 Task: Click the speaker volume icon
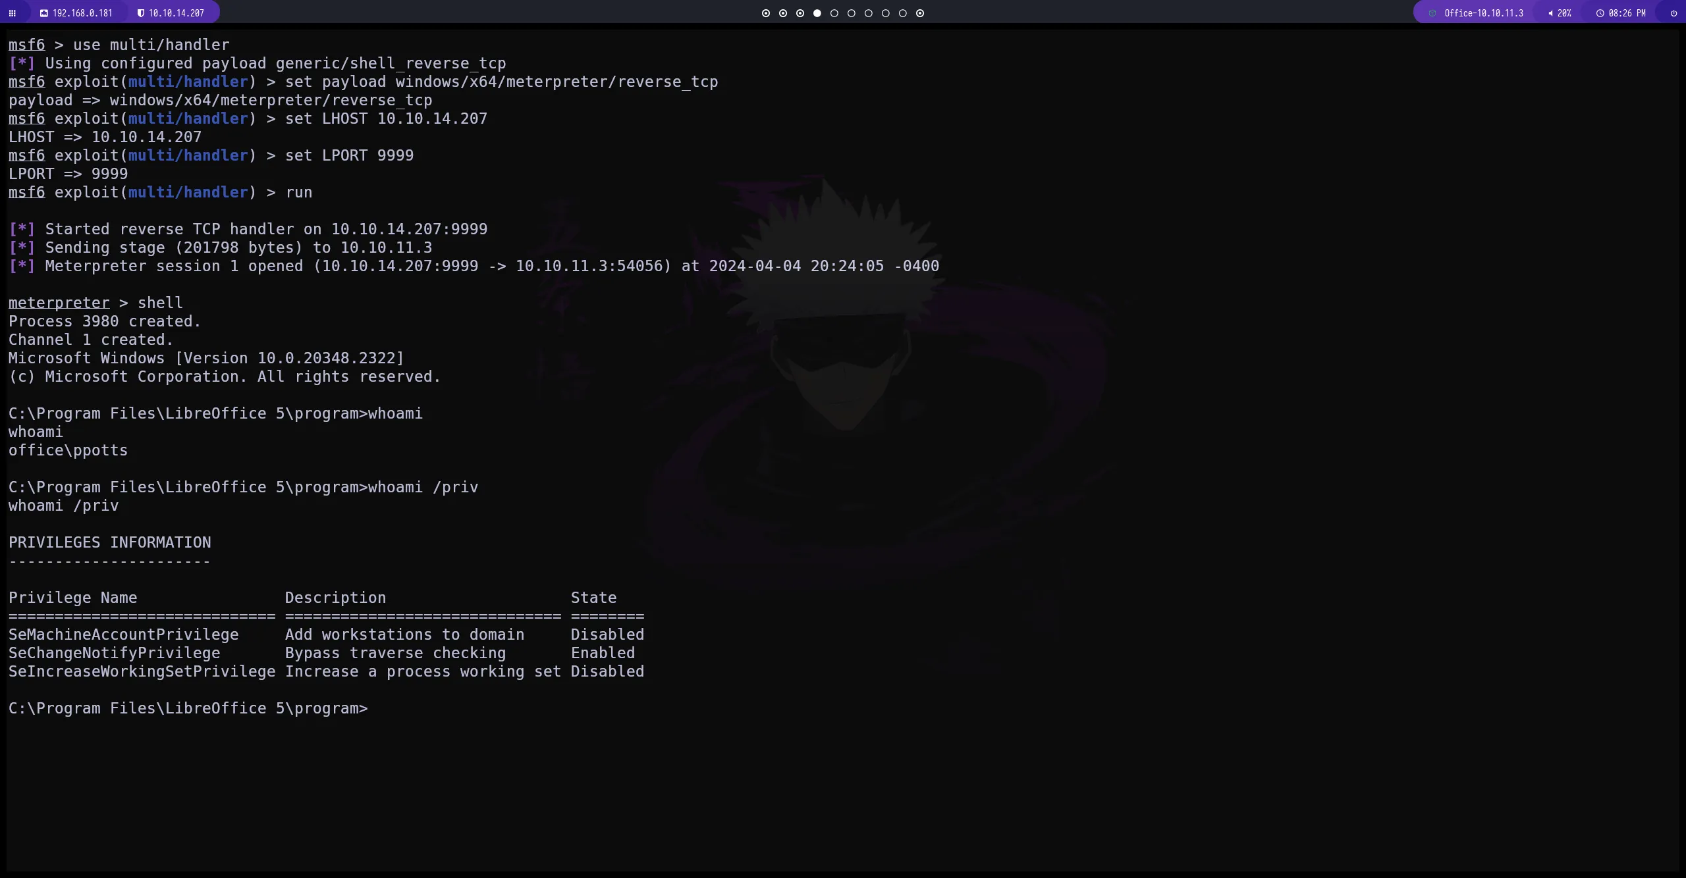1550,13
